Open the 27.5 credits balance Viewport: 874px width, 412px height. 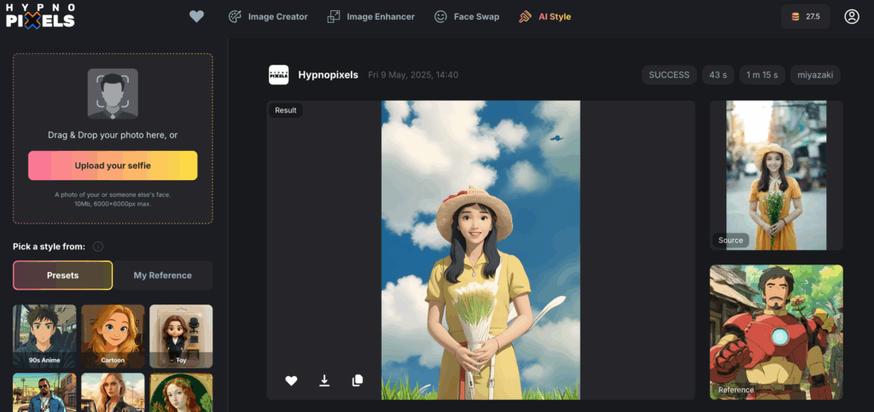[x=806, y=17]
